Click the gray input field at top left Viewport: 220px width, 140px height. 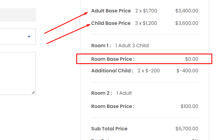(18, 15)
